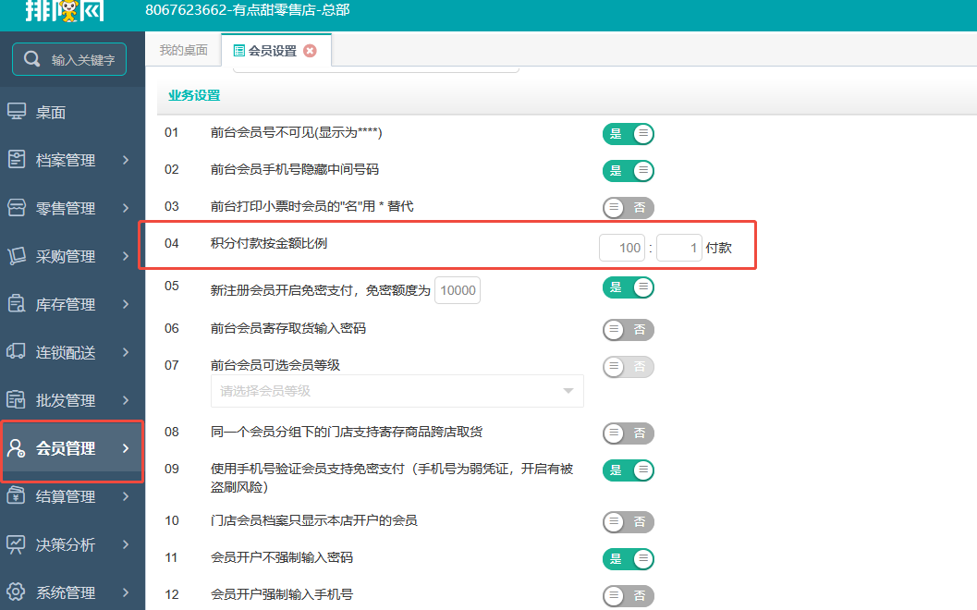Image resolution: width=977 pixels, height=610 pixels.
Task: Open 桌面 in the sidebar
Action: [x=51, y=113]
